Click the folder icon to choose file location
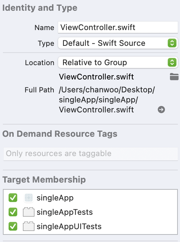Viewport: 180px width, 242px height. tap(174, 77)
